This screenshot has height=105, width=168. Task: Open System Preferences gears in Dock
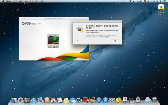[112, 100]
